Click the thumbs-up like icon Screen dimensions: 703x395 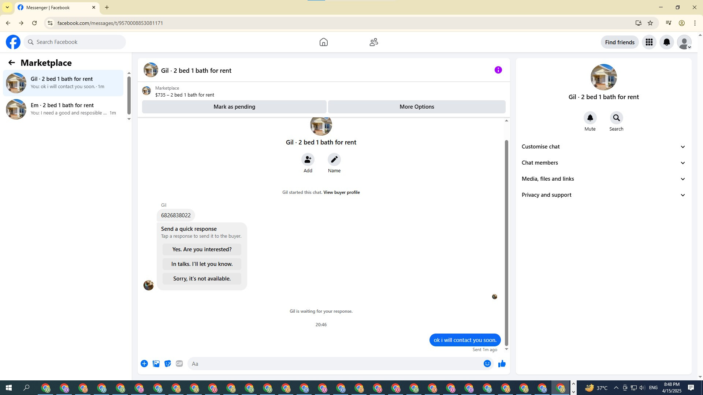[x=502, y=364]
